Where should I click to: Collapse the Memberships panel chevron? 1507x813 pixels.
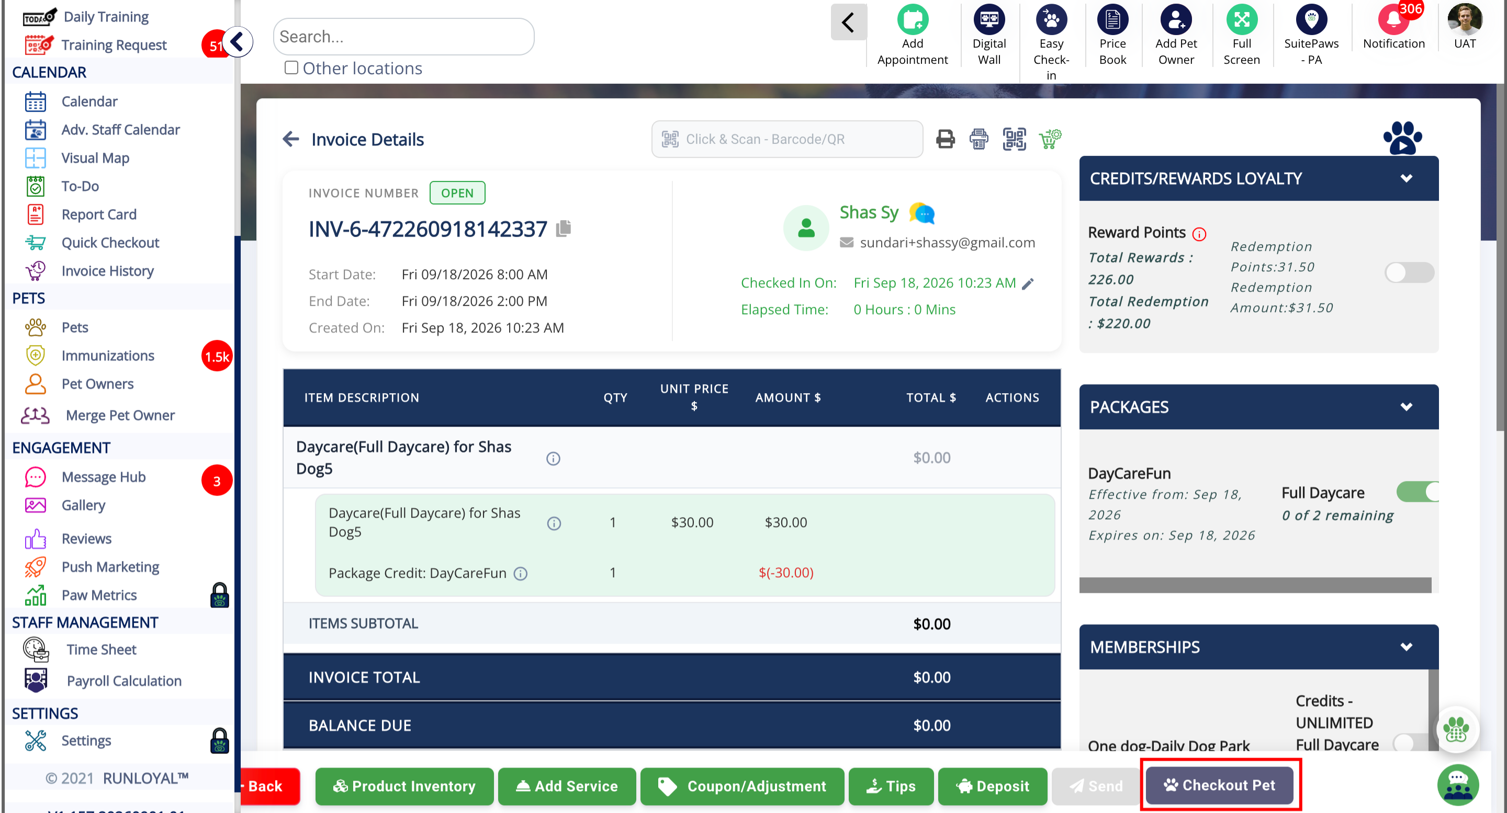[1407, 647]
